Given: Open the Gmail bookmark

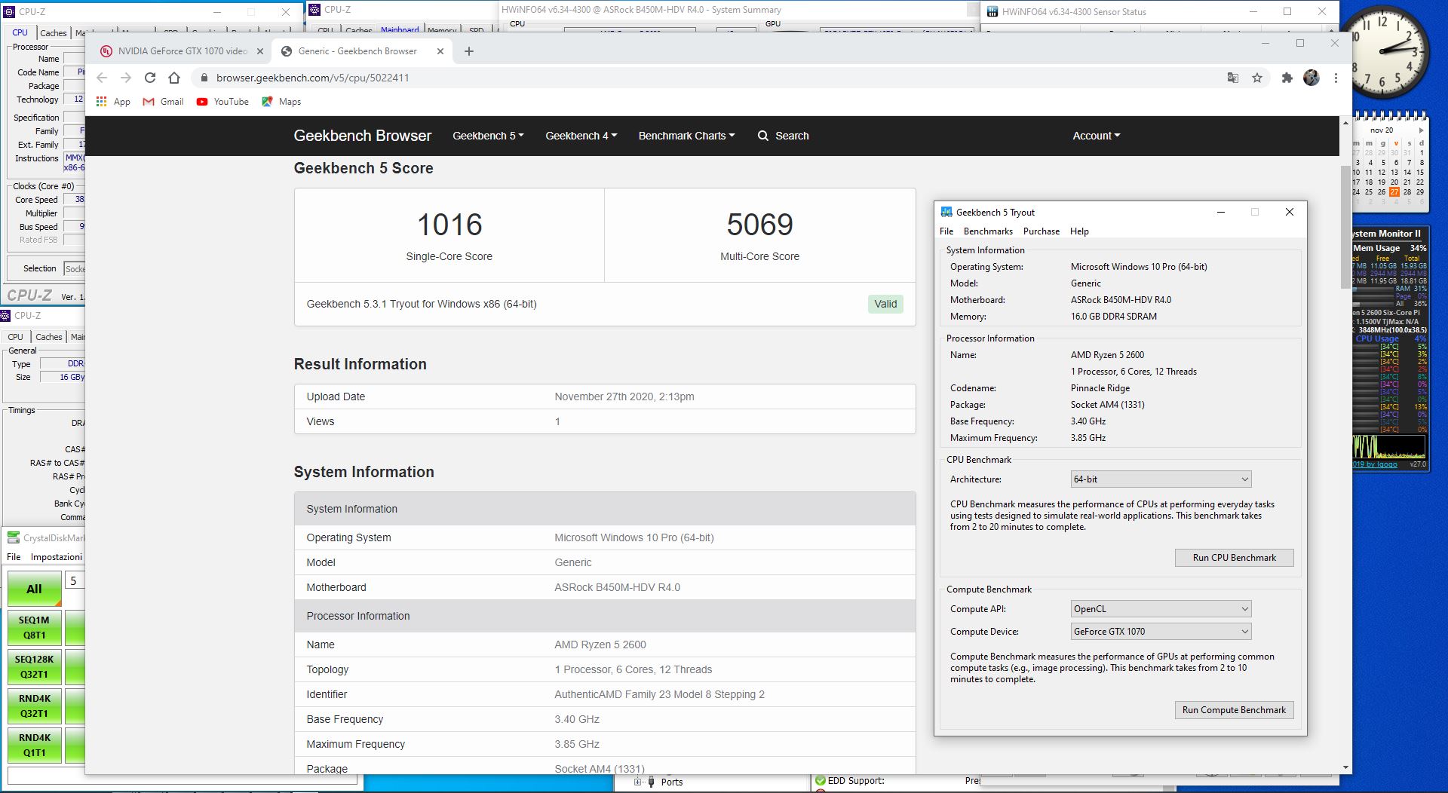Looking at the screenshot, I should click(163, 102).
